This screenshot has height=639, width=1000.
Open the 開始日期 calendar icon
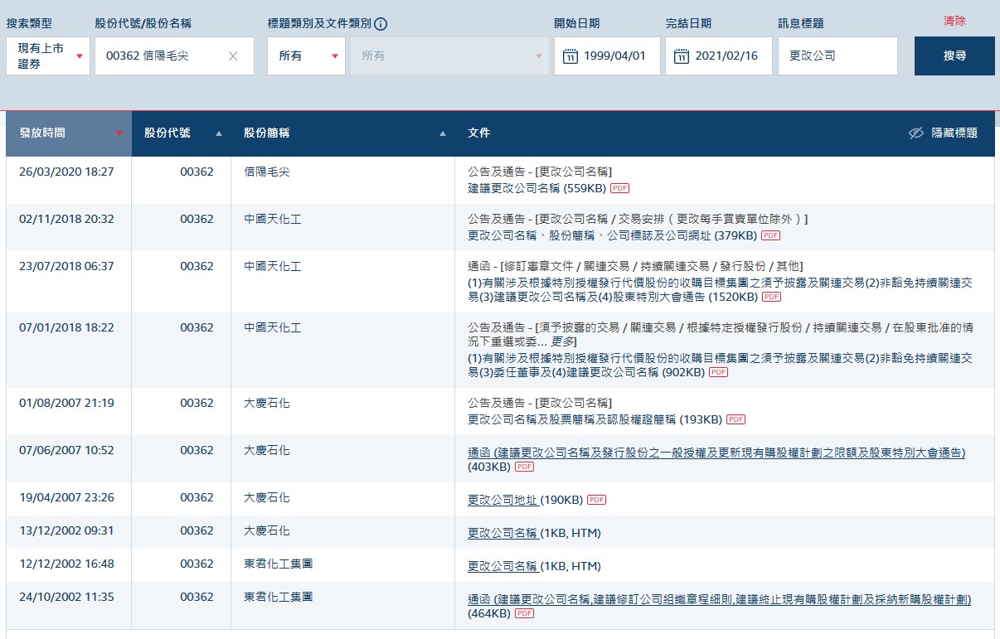pyautogui.click(x=570, y=56)
